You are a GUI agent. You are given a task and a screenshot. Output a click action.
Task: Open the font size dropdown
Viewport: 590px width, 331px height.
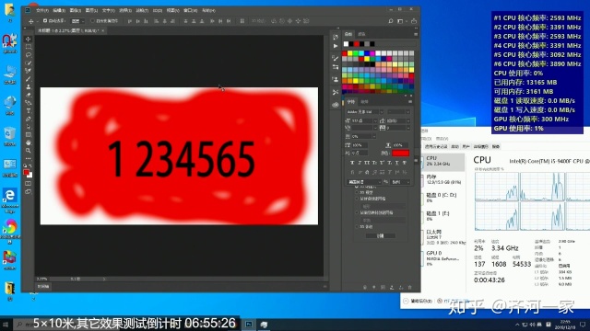click(375, 120)
